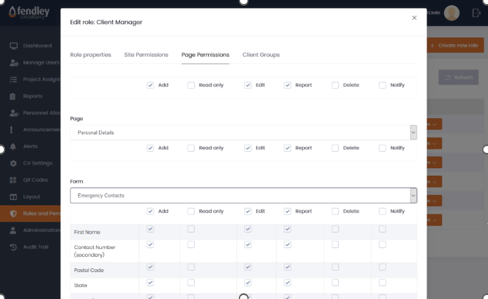Image resolution: width=488 pixels, height=299 pixels.
Task: Click the Audit Trail history icon
Action: pos(14,247)
